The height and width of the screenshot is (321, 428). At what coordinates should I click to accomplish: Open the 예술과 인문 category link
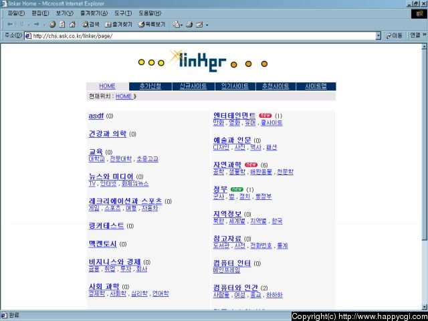pyautogui.click(x=232, y=140)
